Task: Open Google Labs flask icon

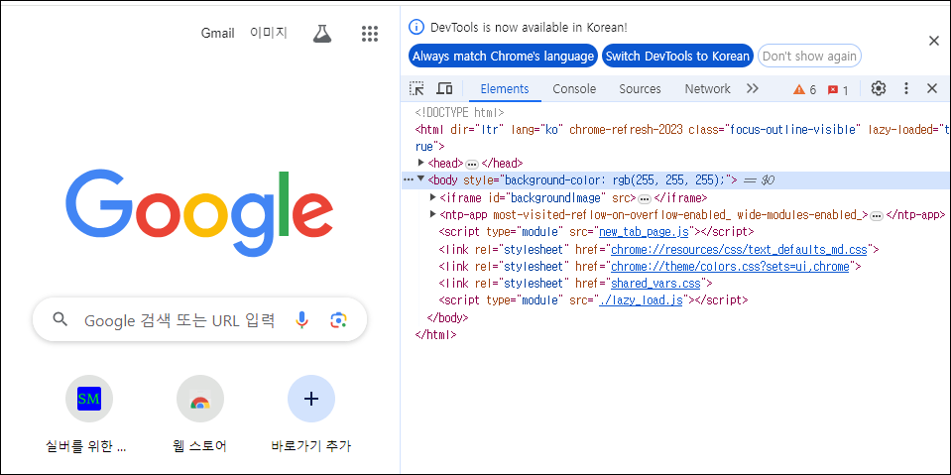Action: [322, 34]
